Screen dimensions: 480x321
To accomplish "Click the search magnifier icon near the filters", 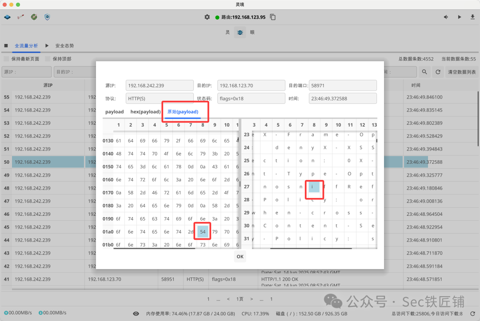I will 424,71.
